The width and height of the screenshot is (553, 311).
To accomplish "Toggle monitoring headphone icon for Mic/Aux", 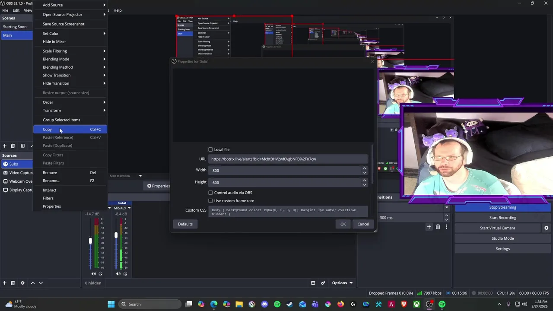I will pos(125,274).
